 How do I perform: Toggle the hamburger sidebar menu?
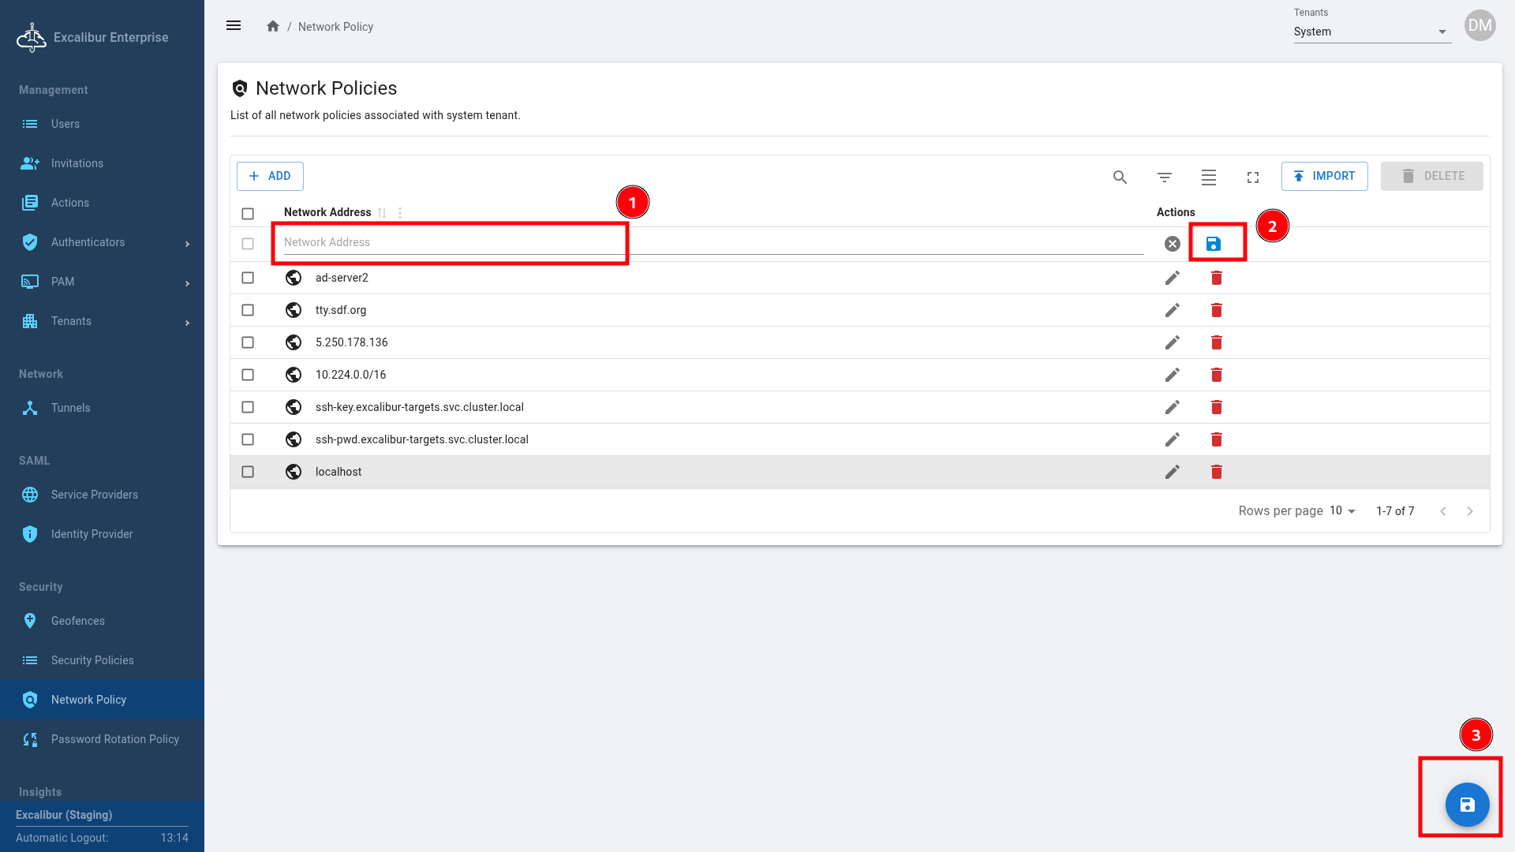234,26
